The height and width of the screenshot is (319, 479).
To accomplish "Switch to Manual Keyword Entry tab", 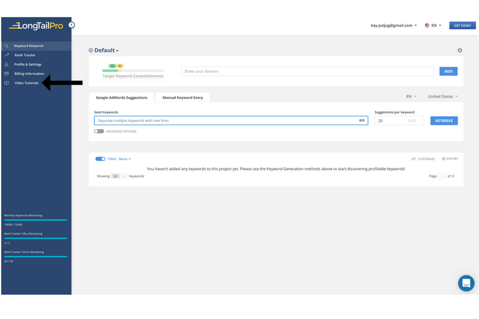I will tap(183, 98).
